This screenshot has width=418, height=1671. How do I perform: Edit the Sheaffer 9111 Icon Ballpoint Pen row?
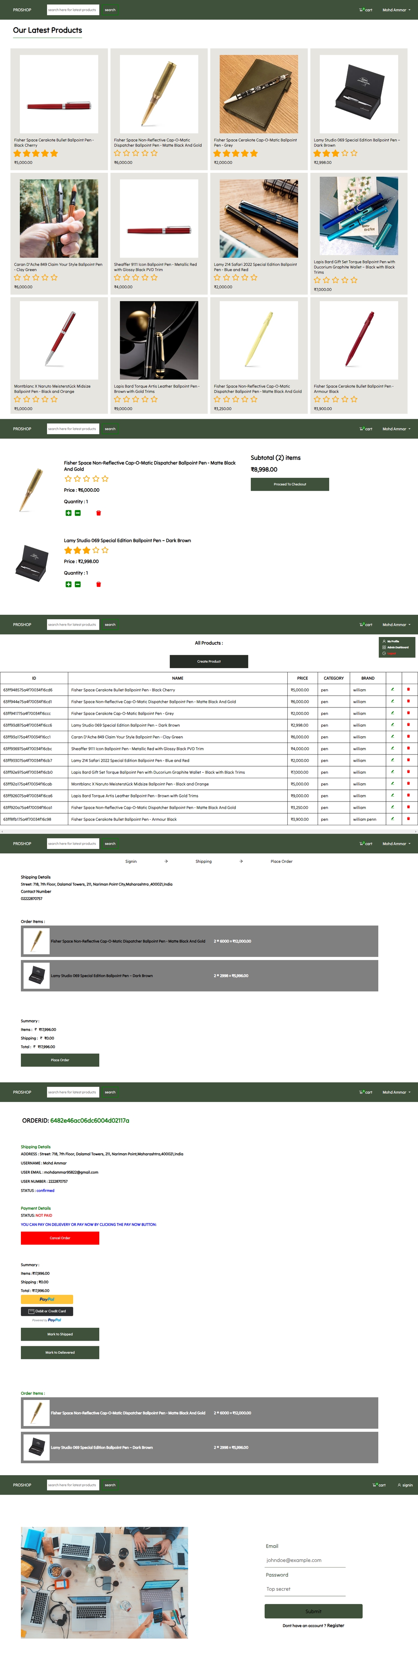[392, 748]
